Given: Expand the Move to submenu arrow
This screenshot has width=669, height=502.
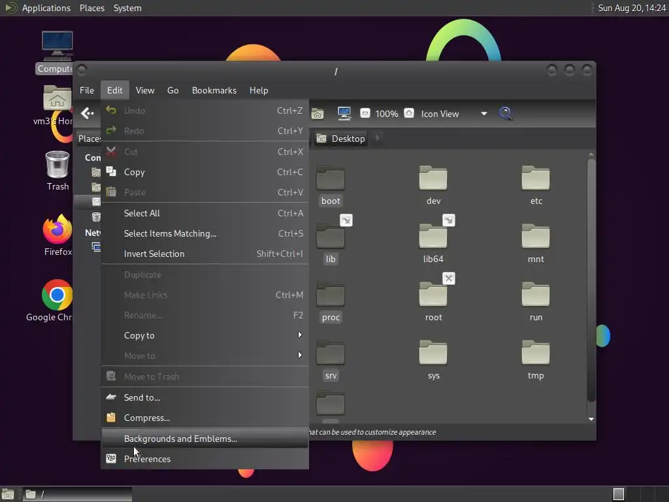Looking at the screenshot, I should pyautogui.click(x=300, y=355).
